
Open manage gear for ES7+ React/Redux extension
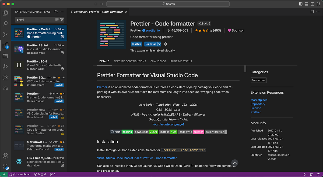[62, 165]
